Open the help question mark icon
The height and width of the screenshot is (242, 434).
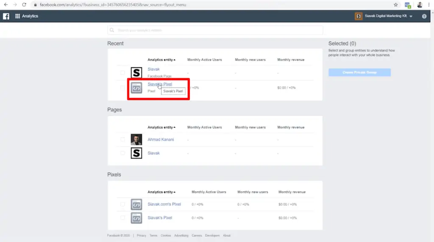click(424, 16)
